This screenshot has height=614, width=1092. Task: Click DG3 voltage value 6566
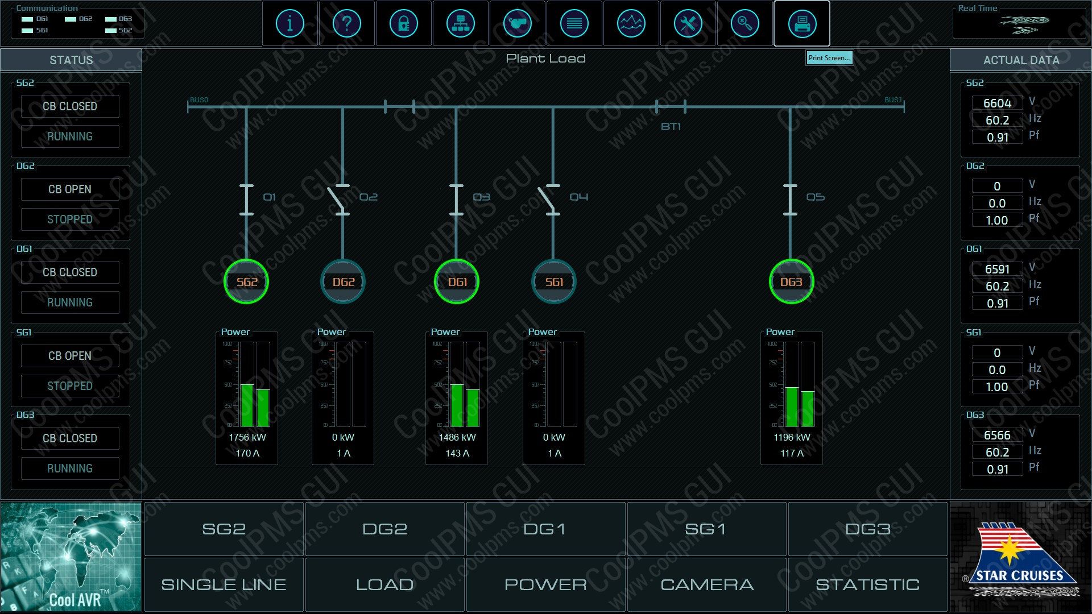coord(997,435)
